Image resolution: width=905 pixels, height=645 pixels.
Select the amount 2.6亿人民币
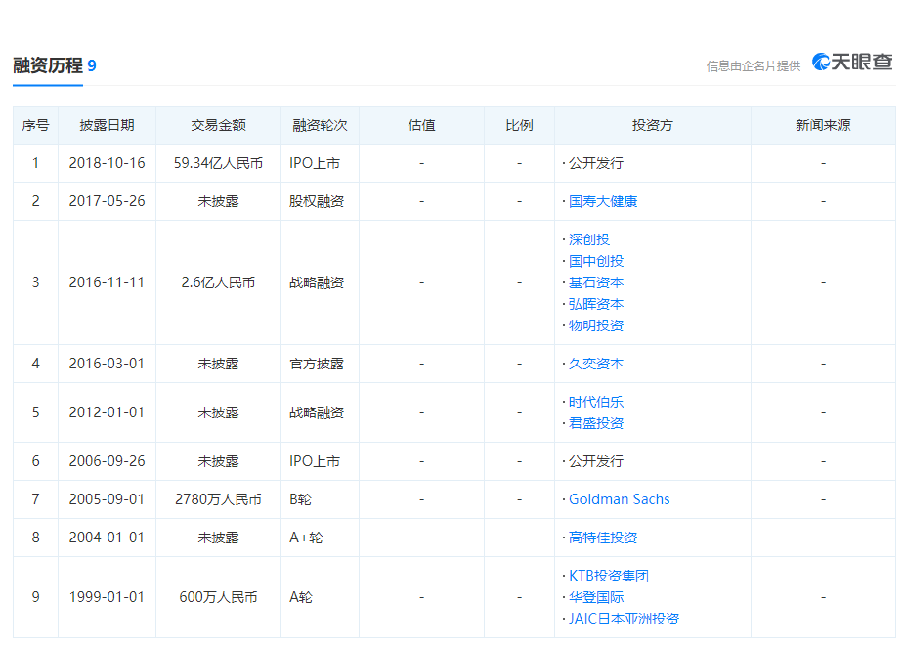(x=218, y=282)
